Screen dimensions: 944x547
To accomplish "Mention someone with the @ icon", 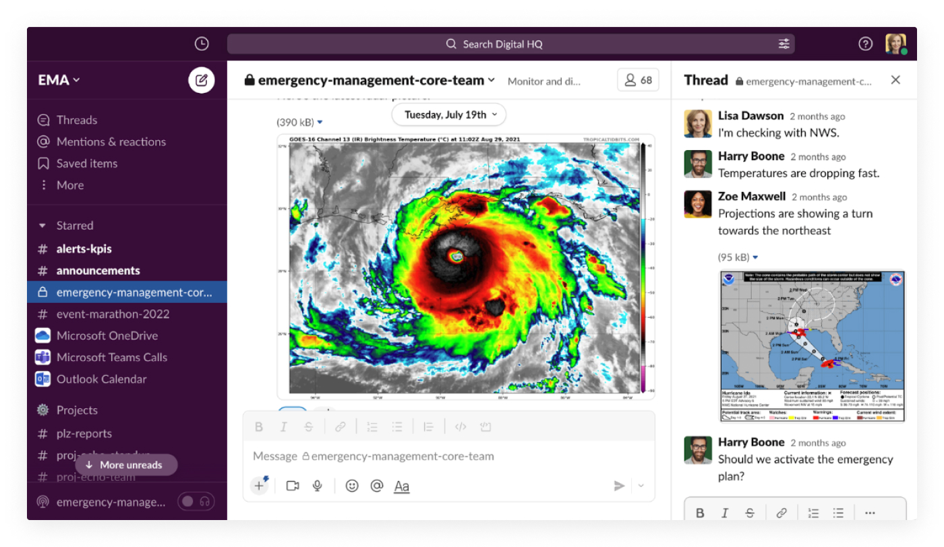I will [377, 486].
